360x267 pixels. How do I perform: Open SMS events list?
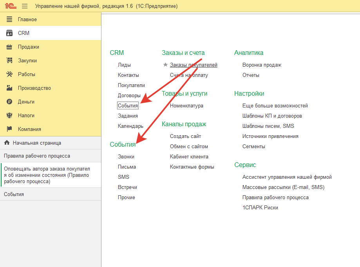pos(123,177)
